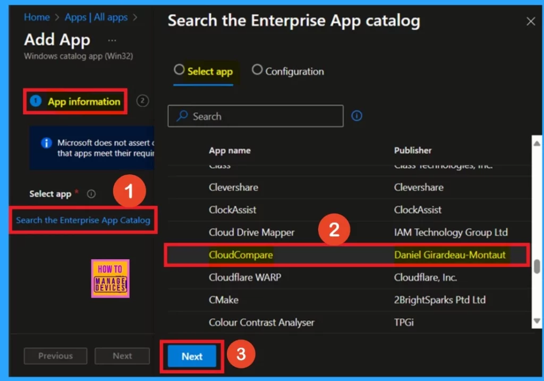Viewport: 544px width, 381px height.
Task: Click the magnifier icon in Search box
Action: [x=182, y=116]
